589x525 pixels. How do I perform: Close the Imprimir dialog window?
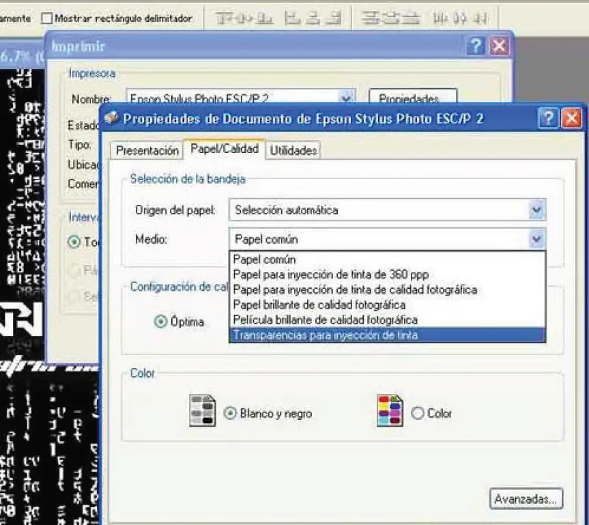(x=499, y=46)
